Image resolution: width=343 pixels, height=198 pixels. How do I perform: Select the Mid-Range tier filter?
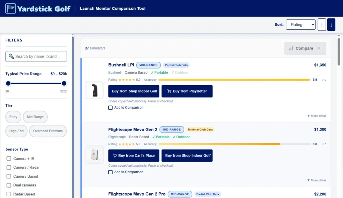pos(35,117)
